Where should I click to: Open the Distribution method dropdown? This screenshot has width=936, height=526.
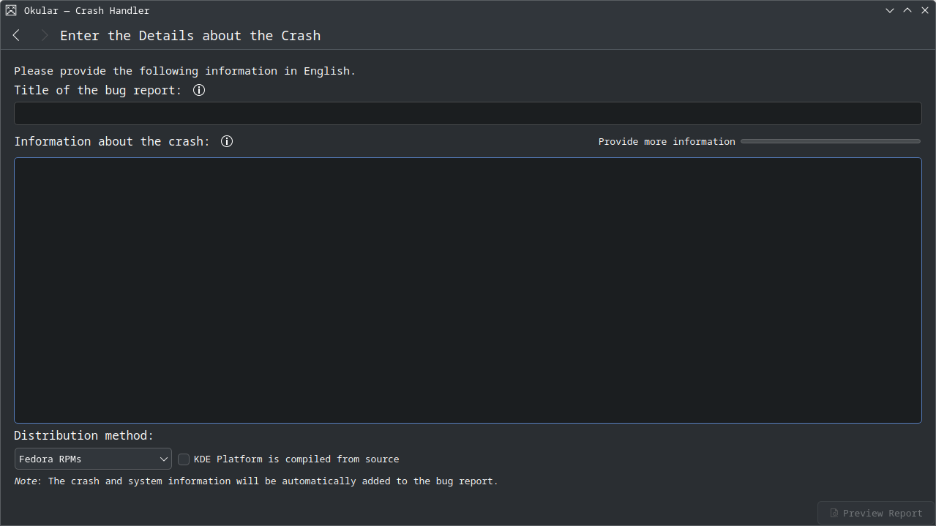point(93,459)
